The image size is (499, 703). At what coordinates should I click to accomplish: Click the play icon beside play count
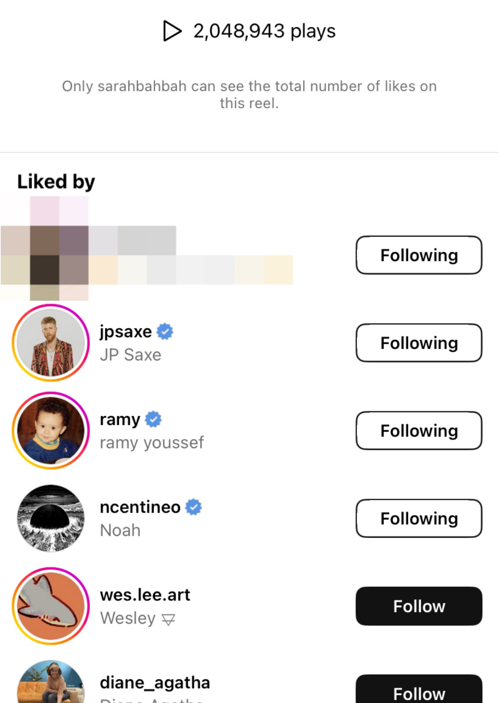pyautogui.click(x=172, y=31)
